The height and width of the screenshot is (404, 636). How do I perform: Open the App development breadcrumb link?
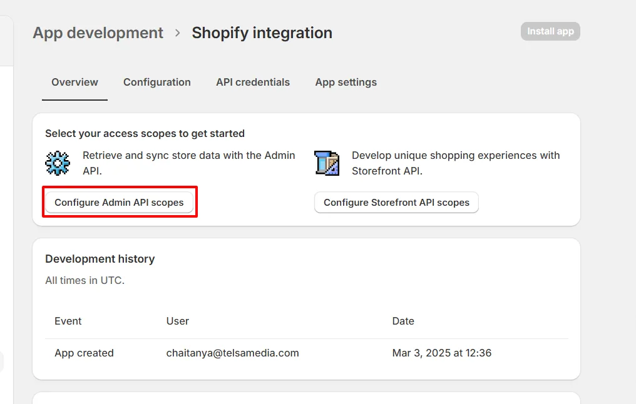click(98, 33)
